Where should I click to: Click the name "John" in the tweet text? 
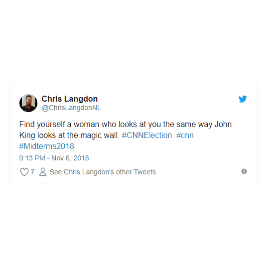tap(223, 125)
